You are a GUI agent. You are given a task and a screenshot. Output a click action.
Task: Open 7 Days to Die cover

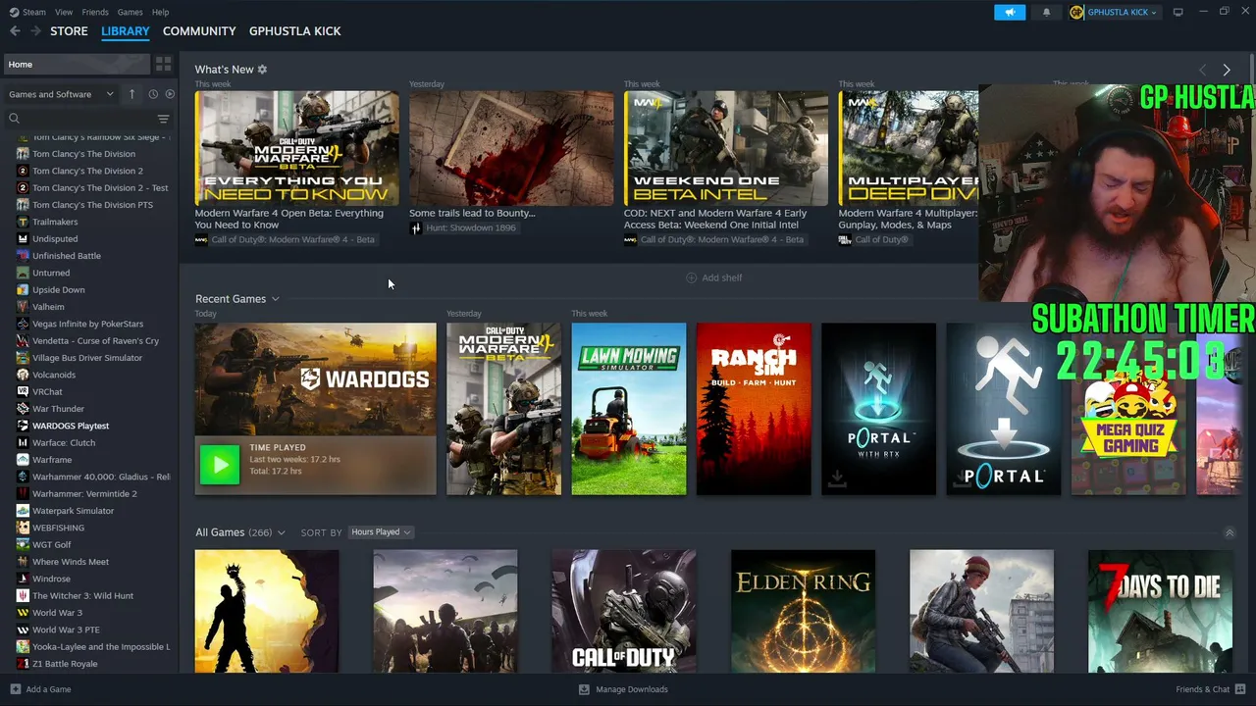(x=1160, y=612)
